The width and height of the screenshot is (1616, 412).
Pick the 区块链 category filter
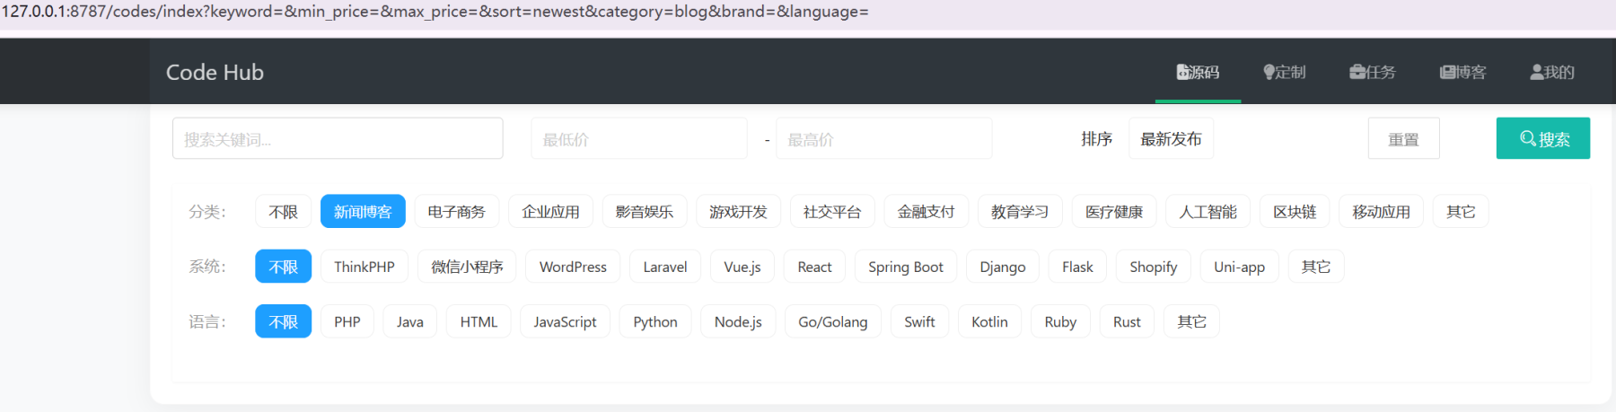1295,212
